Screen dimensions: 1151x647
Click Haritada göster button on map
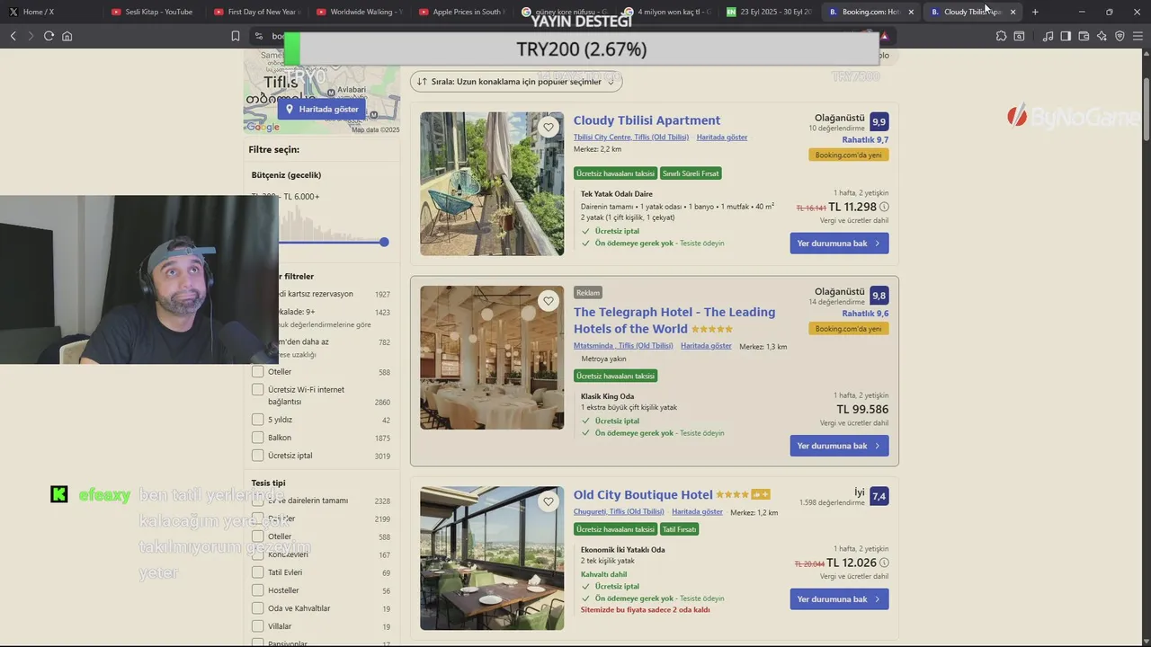click(x=321, y=109)
